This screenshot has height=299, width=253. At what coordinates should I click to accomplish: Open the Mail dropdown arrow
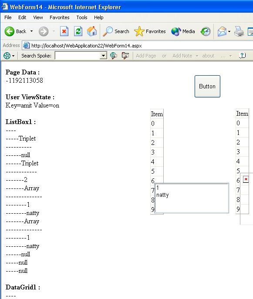click(229, 31)
